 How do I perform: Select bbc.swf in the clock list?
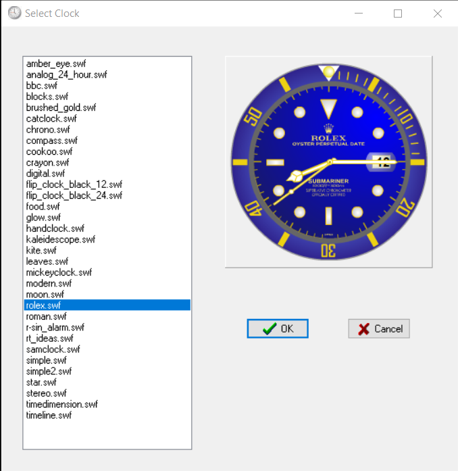coord(41,86)
